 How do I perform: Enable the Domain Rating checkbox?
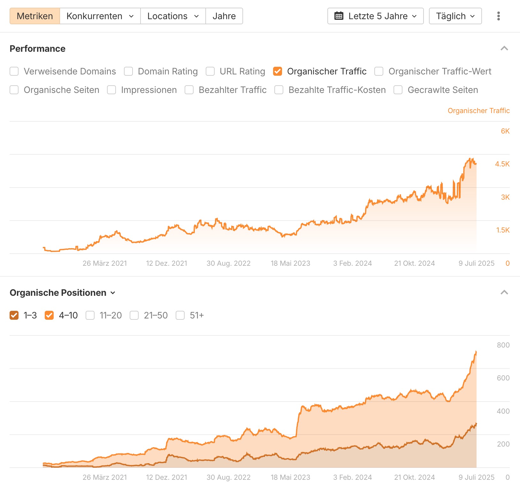click(128, 71)
